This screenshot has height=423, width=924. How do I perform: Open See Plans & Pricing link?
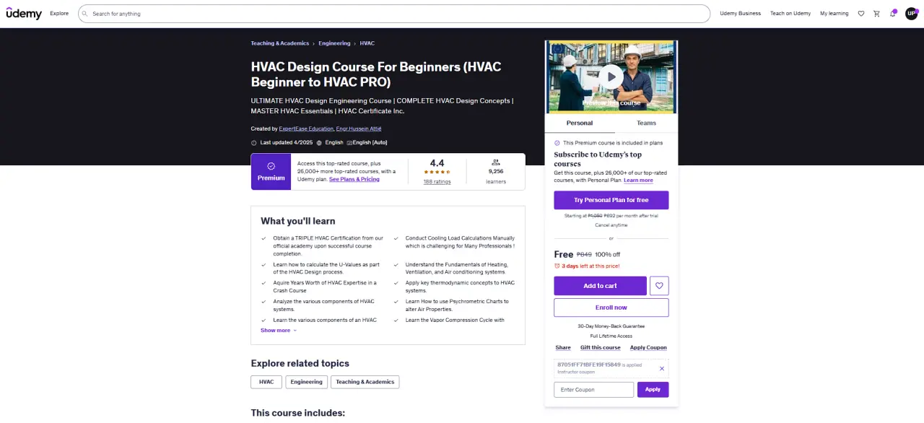coord(354,179)
